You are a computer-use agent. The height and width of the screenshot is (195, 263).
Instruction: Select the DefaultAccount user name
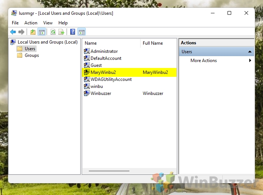click(106, 58)
